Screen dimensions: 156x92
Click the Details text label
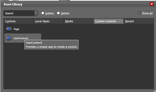click(x=65, y=13)
